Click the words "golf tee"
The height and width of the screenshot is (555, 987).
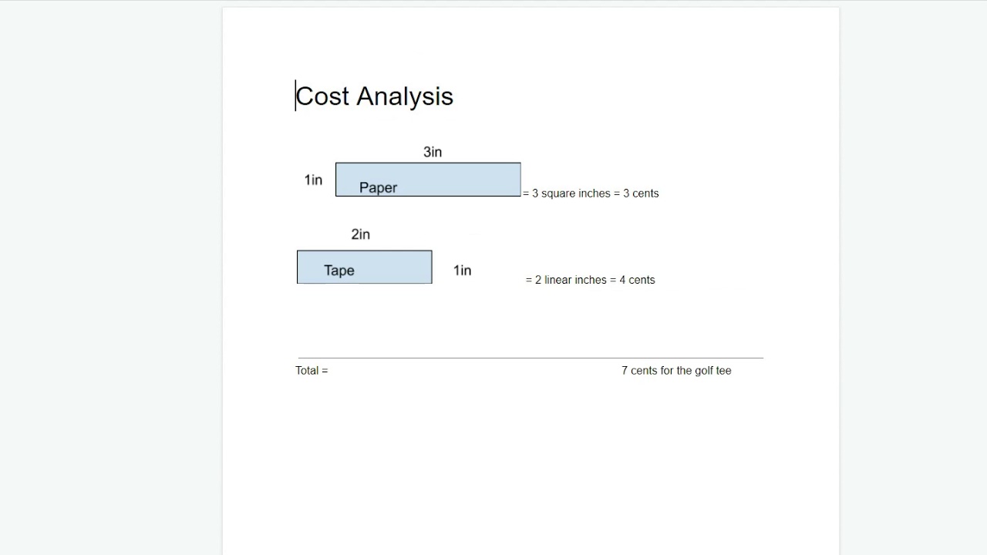pyautogui.click(x=712, y=371)
